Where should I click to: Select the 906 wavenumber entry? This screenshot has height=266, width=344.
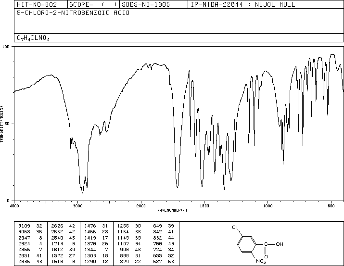point(125,250)
